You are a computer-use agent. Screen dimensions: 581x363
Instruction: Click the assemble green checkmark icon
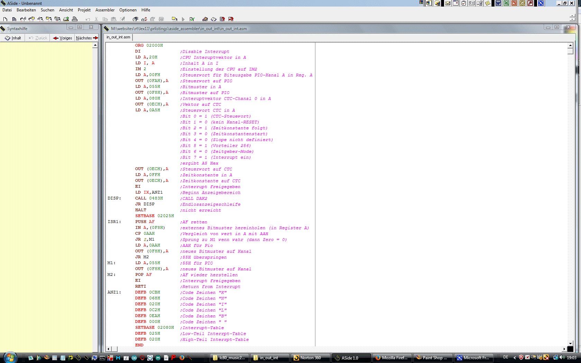(192, 19)
